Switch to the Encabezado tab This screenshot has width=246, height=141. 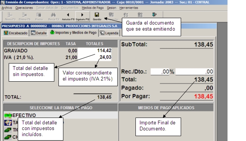15,33
